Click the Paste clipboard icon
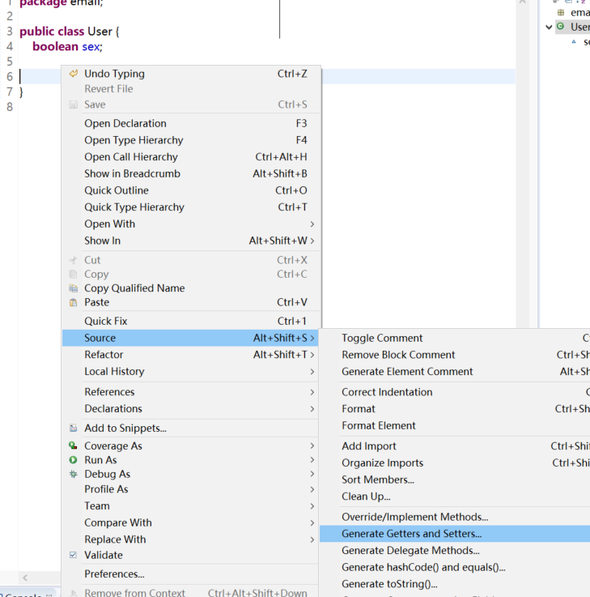Viewport: 590px width, 597px height. pos(74,302)
